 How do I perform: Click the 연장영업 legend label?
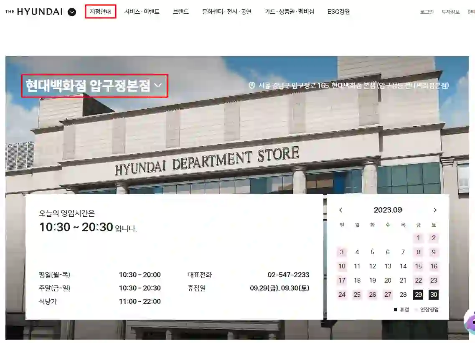coord(429,310)
